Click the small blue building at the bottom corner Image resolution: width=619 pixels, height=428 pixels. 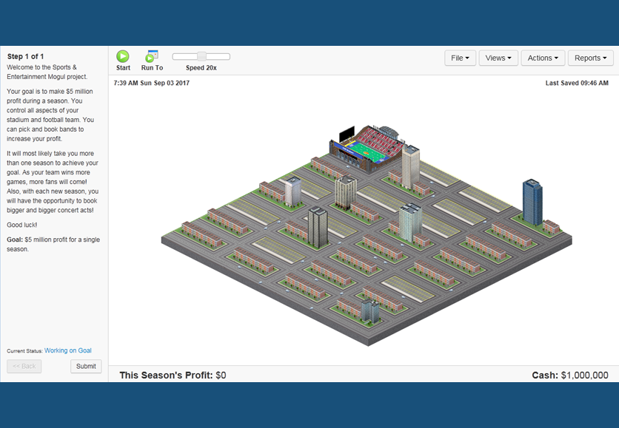369,311
